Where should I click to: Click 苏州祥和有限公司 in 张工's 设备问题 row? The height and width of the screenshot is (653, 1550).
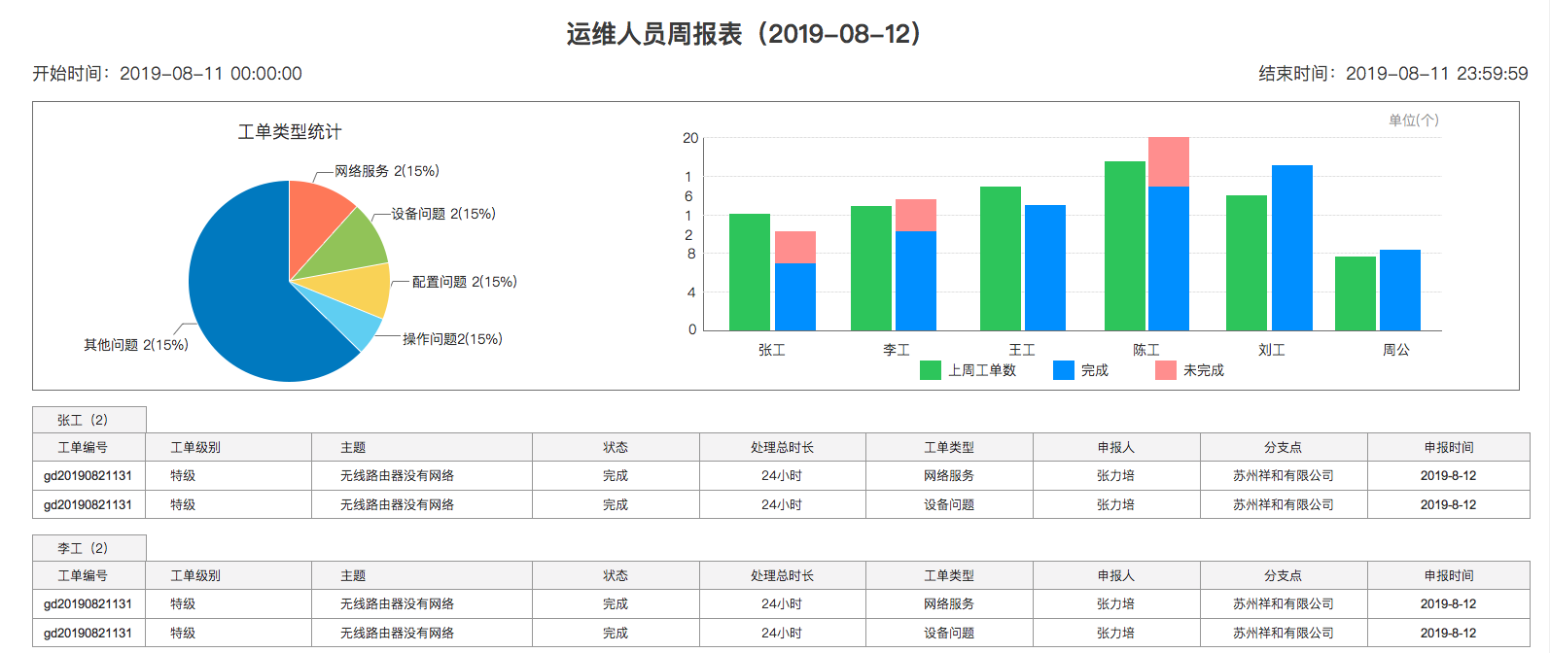tap(1284, 505)
